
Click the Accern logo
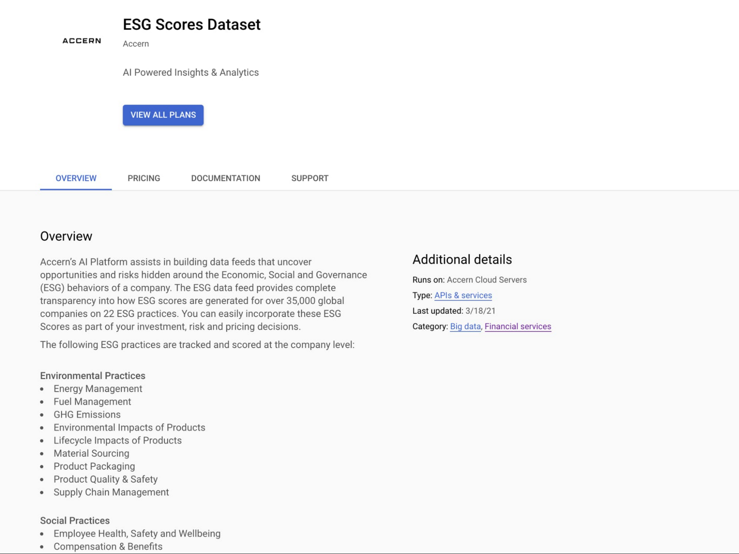(82, 41)
